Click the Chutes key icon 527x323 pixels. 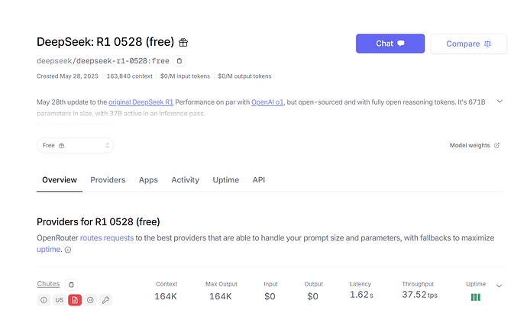coord(105,300)
